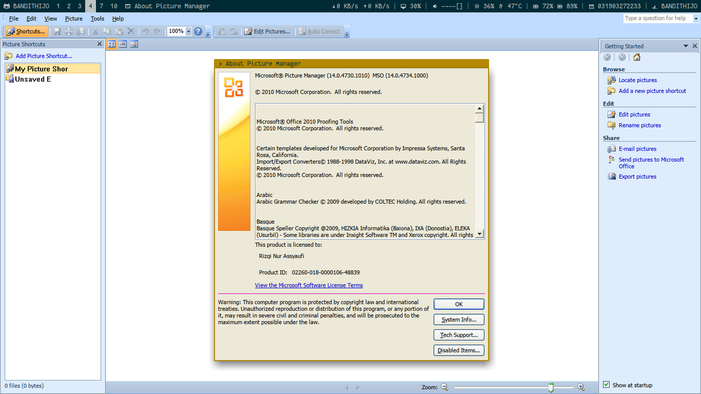The height and width of the screenshot is (394, 701).
Task: Switch to Single Picture View icon
Action: pos(134,44)
